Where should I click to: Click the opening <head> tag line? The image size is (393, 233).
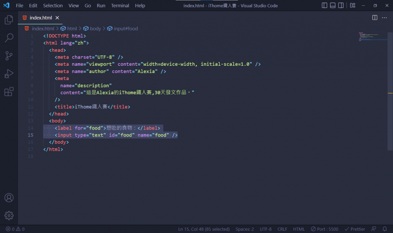coord(57,50)
